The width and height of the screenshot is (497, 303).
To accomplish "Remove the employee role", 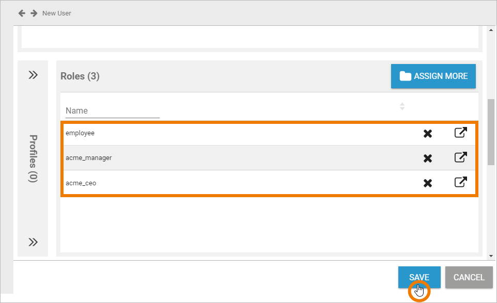I will point(428,134).
